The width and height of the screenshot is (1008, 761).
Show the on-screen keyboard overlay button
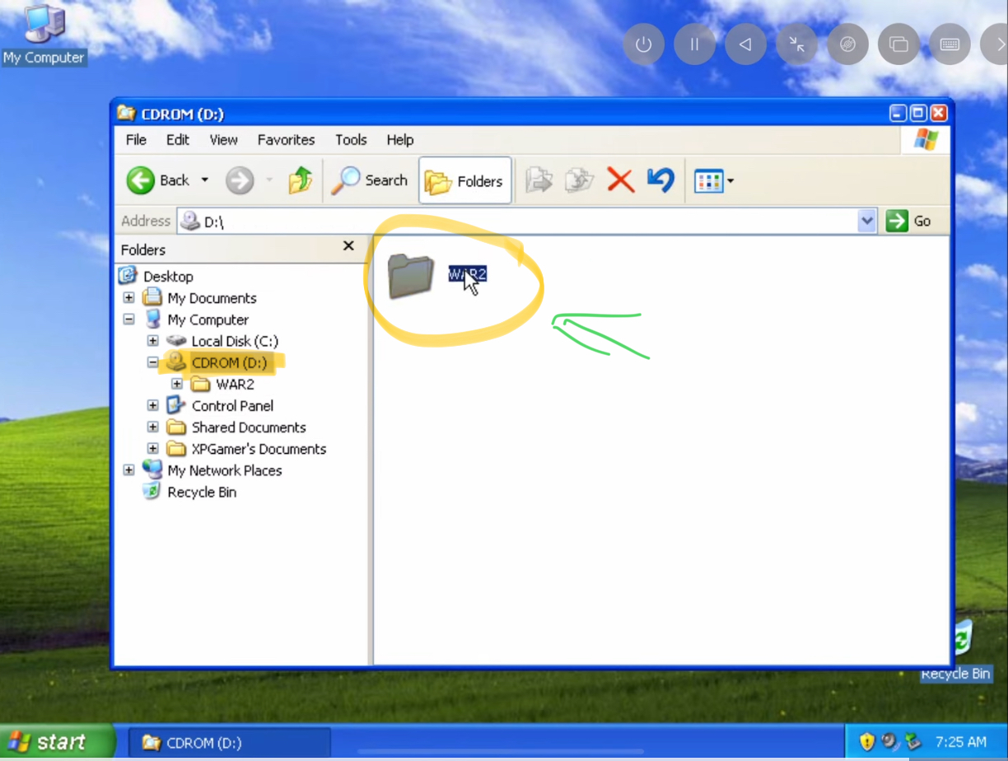pyautogui.click(x=950, y=44)
